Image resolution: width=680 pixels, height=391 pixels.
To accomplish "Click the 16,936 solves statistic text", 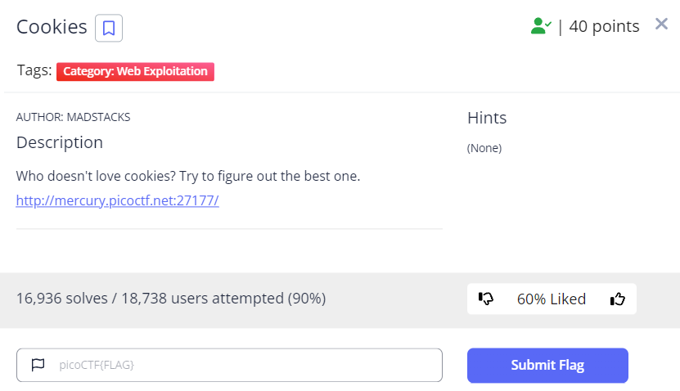I will 171,299.
